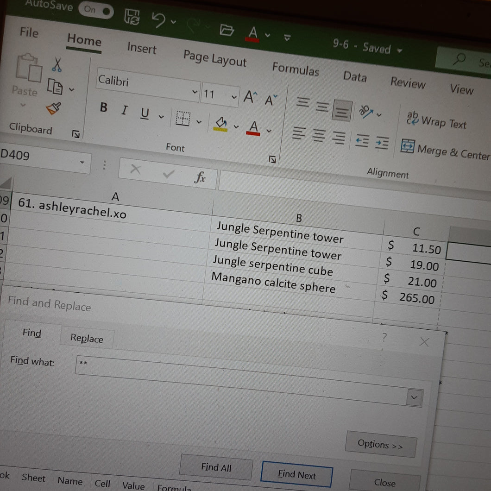The height and width of the screenshot is (491, 491).
Task: Apply Italic formatting
Action: click(x=125, y=110)
